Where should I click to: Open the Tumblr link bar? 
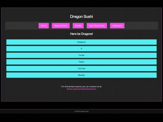pos(81,55)
